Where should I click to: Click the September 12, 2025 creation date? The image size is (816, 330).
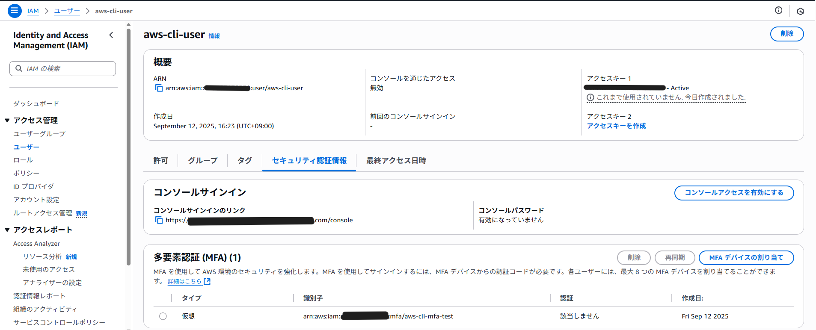tap(214, 126)
